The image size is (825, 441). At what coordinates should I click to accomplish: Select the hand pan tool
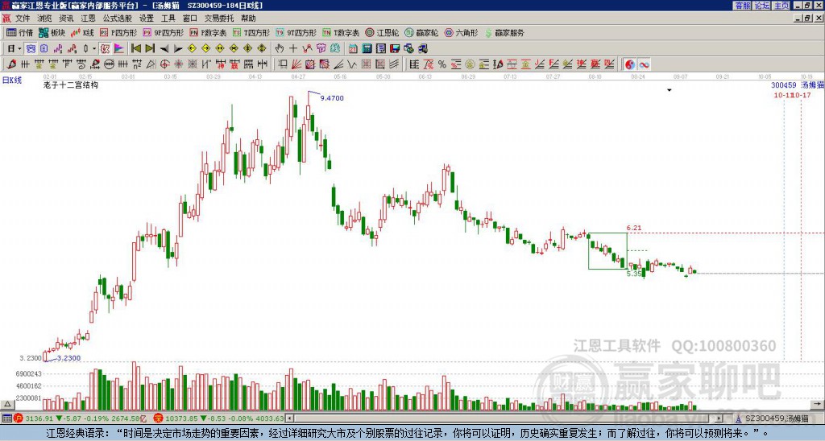point(280,49)
